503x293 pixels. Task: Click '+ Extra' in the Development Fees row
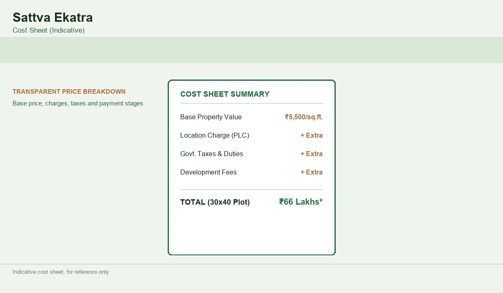311,172
